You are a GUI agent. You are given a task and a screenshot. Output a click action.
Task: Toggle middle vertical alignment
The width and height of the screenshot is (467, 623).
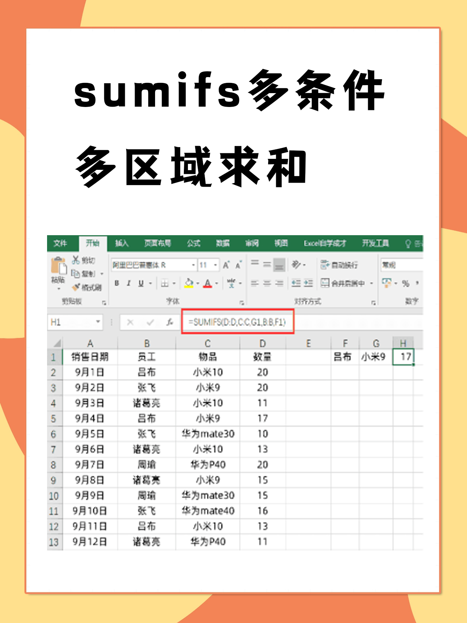(267, 264)
